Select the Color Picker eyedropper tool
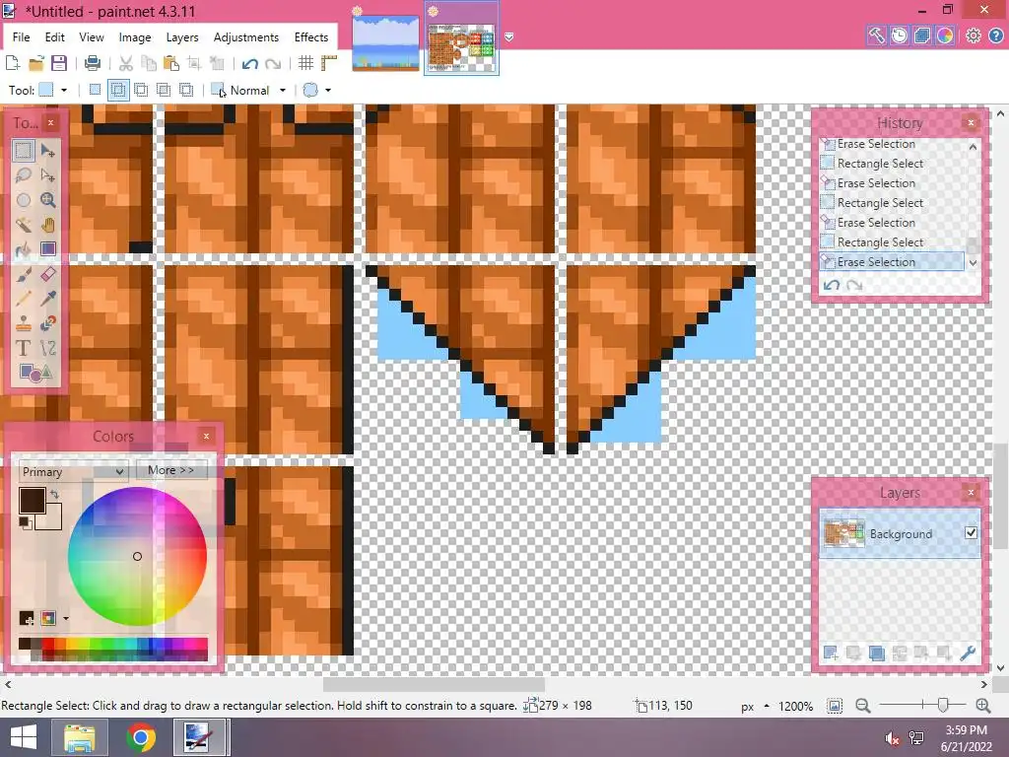Viewport: 1009px width, 757px height. tap(48, 299)
